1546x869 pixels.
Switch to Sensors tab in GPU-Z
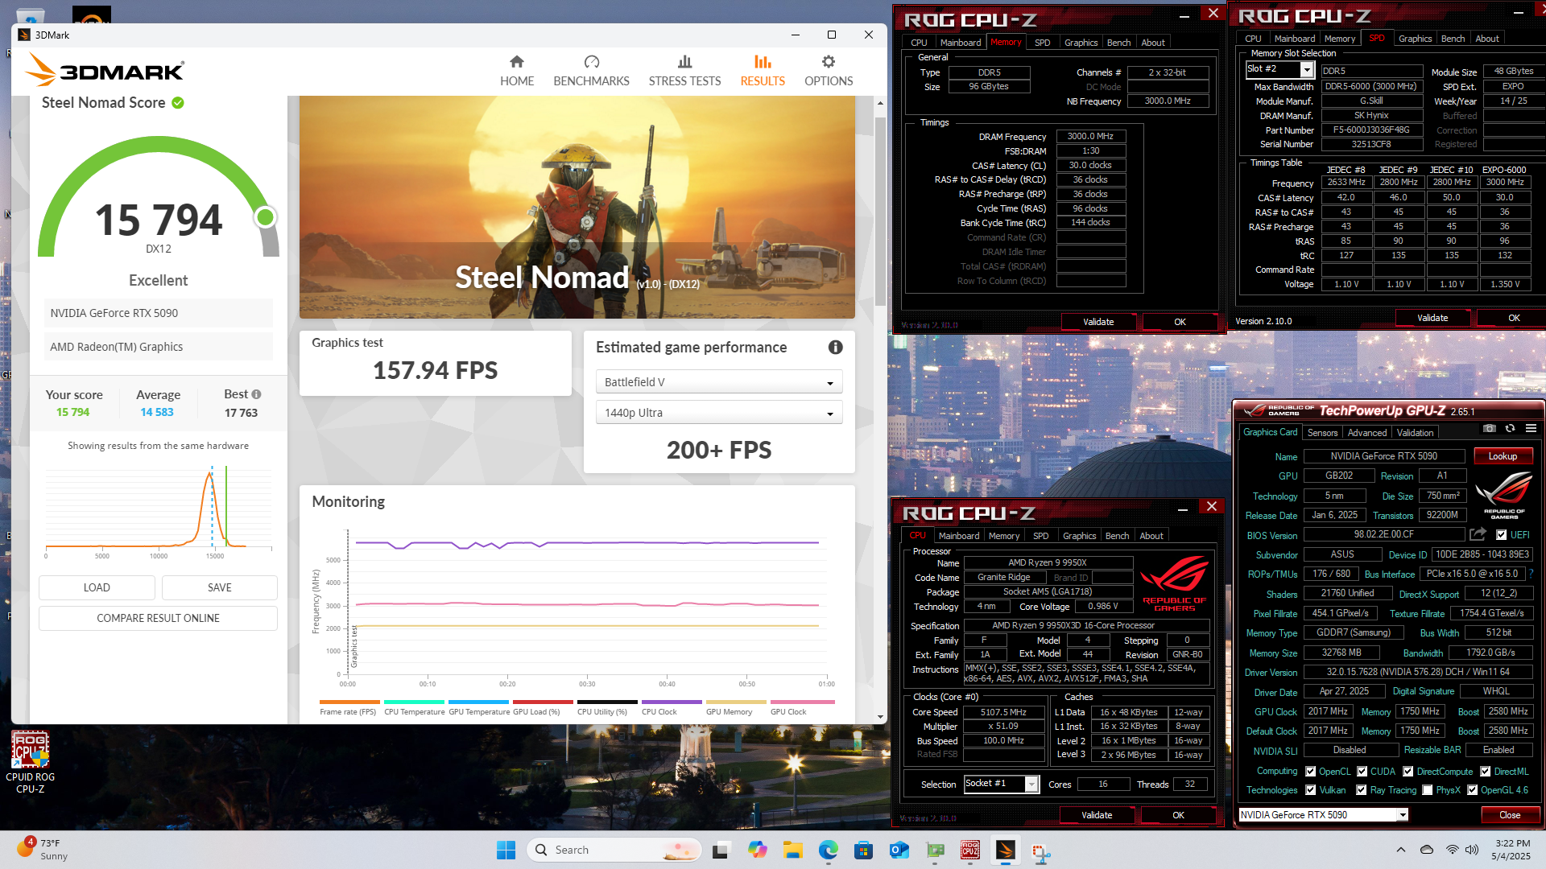pyautogui.click(x=1322, y=433)
